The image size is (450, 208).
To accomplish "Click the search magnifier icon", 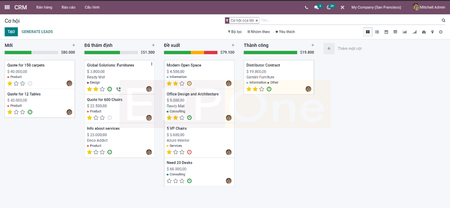I will tap(443, 21).
